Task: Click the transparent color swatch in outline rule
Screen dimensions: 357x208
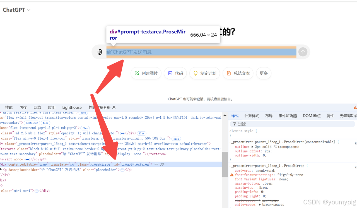Action: tap(275, 147)
